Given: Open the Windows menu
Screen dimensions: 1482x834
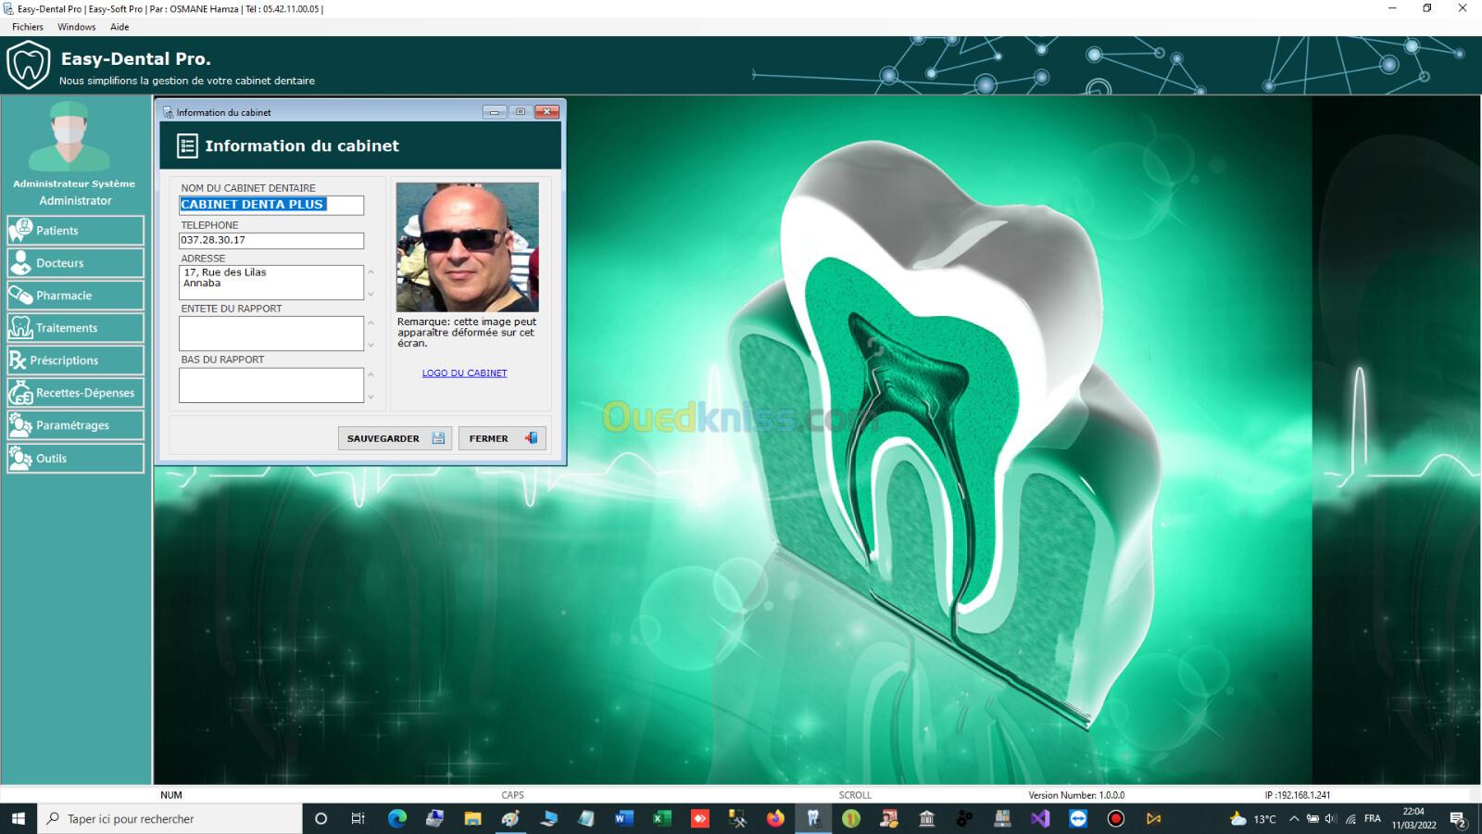Looking at the screenshot, I should [76, 27].
